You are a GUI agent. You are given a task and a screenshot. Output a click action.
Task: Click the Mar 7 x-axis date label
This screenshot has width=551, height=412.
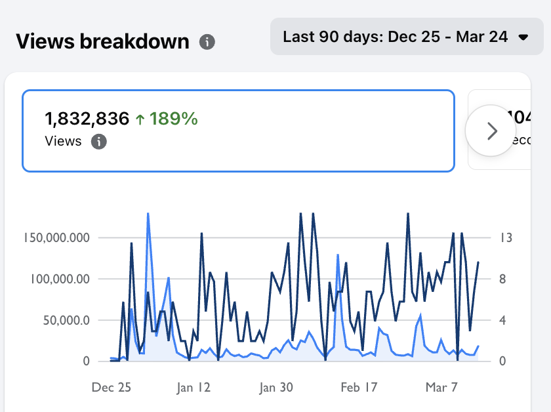pyautogui.click(x=441, y=388)
